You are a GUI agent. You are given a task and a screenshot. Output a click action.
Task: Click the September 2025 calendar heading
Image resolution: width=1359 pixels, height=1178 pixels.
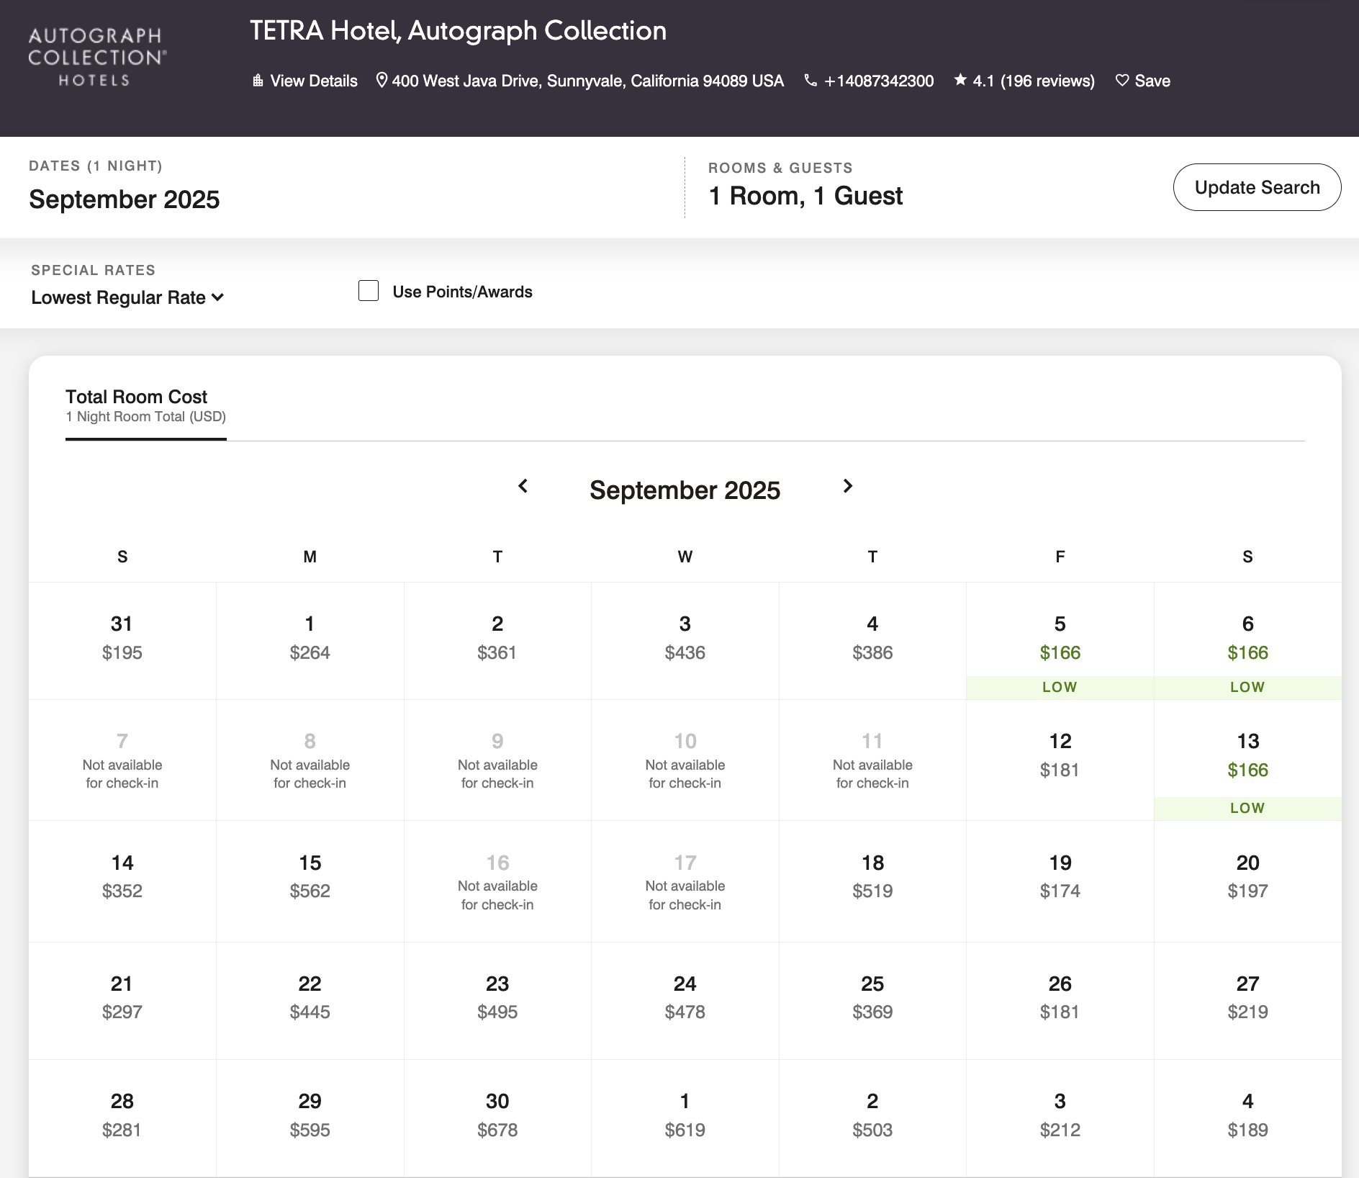685,490
